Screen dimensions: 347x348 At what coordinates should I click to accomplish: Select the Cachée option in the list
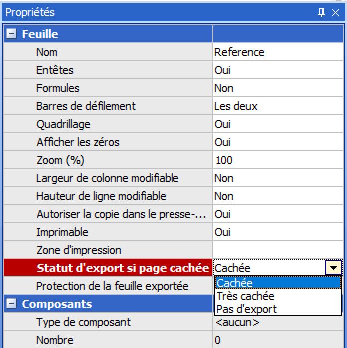coord(278,283)
